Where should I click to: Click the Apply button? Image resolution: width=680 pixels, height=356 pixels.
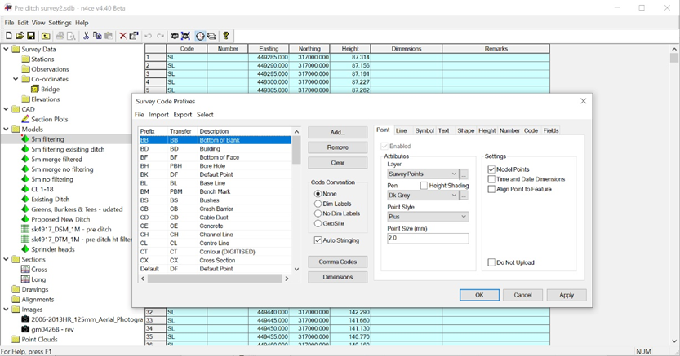click(567, 295)
